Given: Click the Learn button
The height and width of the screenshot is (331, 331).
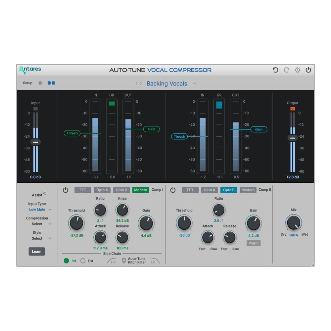Looking at the screenshot, I should coord(37,252).
